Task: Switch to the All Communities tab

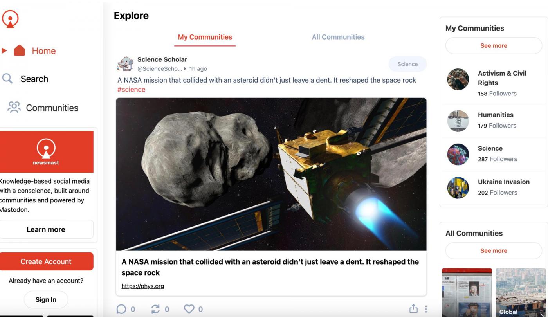Action: click(338, 37)
